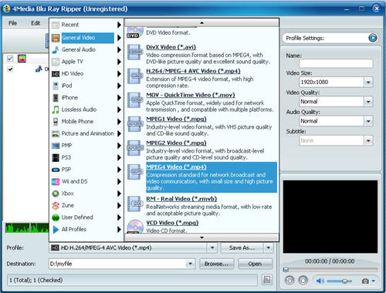Click the Lossless Audio music note icon
Image resolution: width=386 pixels, height=293 pixels.
tap(56, 109)
